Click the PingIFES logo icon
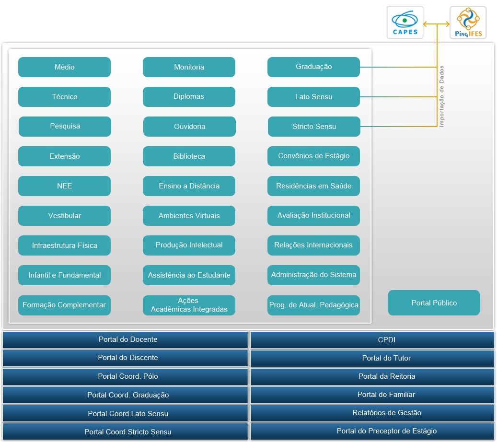This screenshot has width=497, height=443. tap(468, 23)
